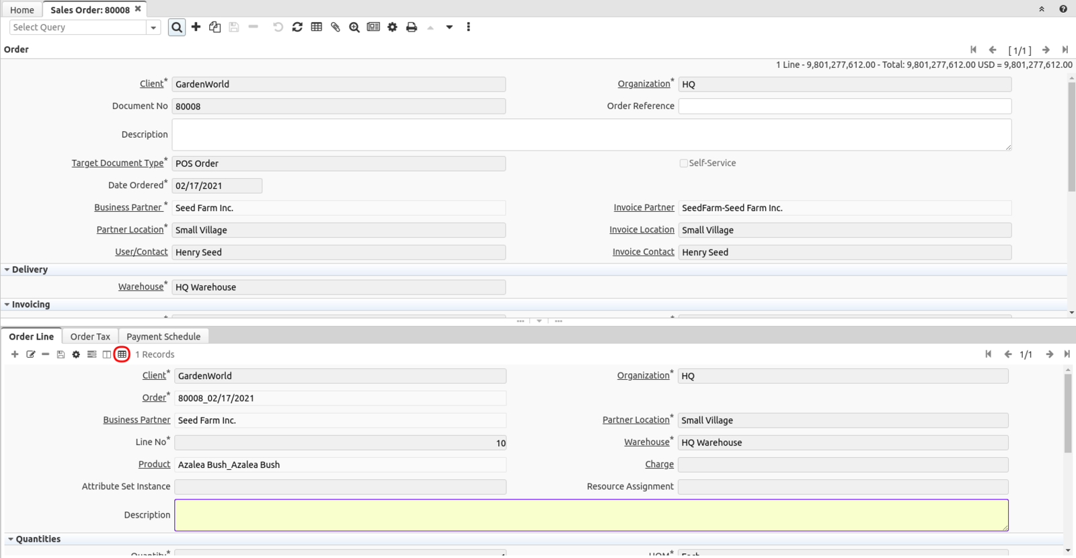Click the Business Partner link label in header
The image size is (1076, 558).
click(128, 208)
